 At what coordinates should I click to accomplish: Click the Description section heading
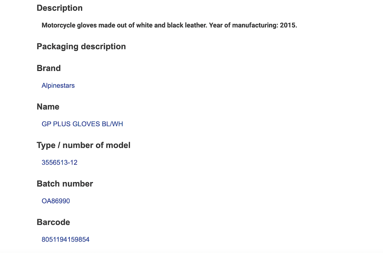click(59, 8)
